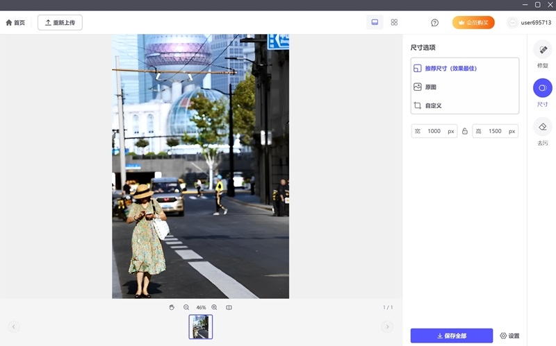Select the photo thumbnail in the filmstrip
Viewport: 556px width, 346px height.
[x=201, y=327]
